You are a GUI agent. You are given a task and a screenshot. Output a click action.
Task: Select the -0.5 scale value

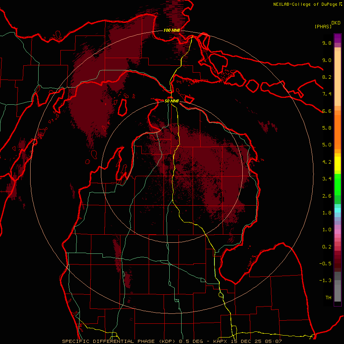point(325,264)
